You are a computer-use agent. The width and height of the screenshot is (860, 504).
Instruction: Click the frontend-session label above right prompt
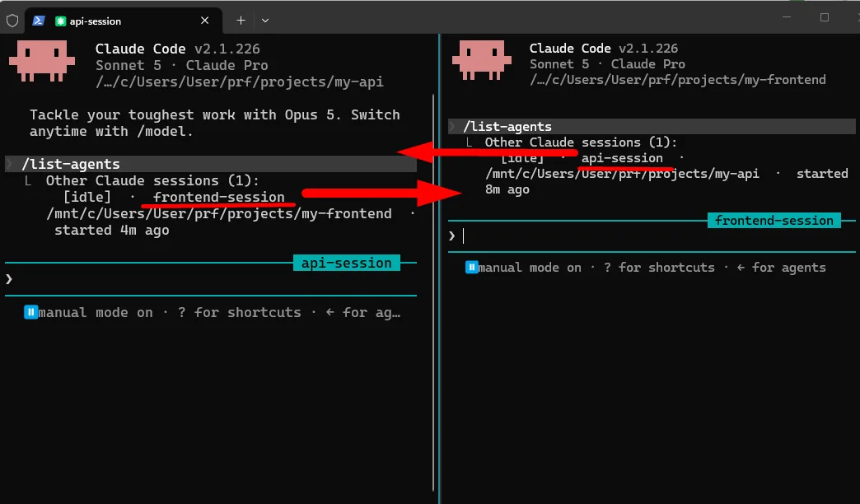tap(774, 221)
